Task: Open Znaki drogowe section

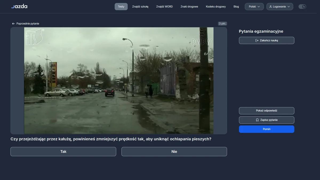Action: [x=189, y=7]
